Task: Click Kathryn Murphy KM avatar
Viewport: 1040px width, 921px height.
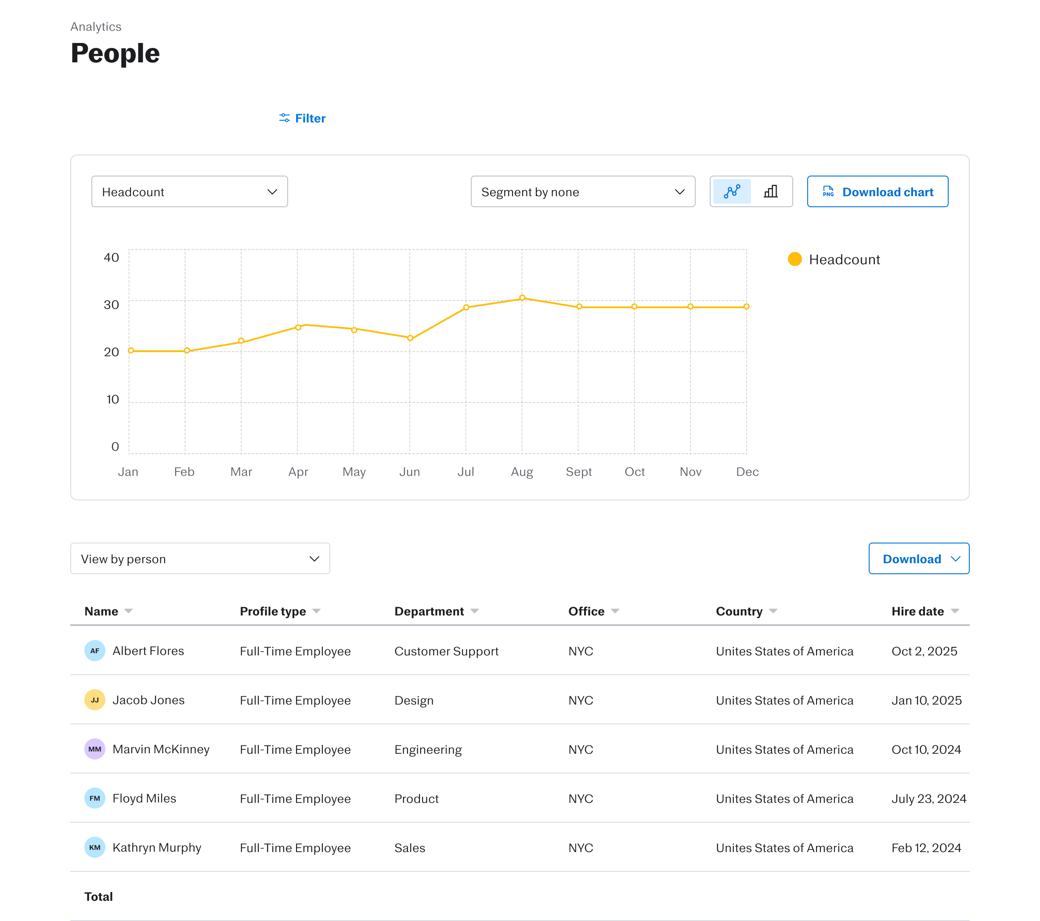Action: (94, 847)
